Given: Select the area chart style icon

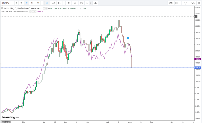Looking at the screenshot, I should pos(53,3).
